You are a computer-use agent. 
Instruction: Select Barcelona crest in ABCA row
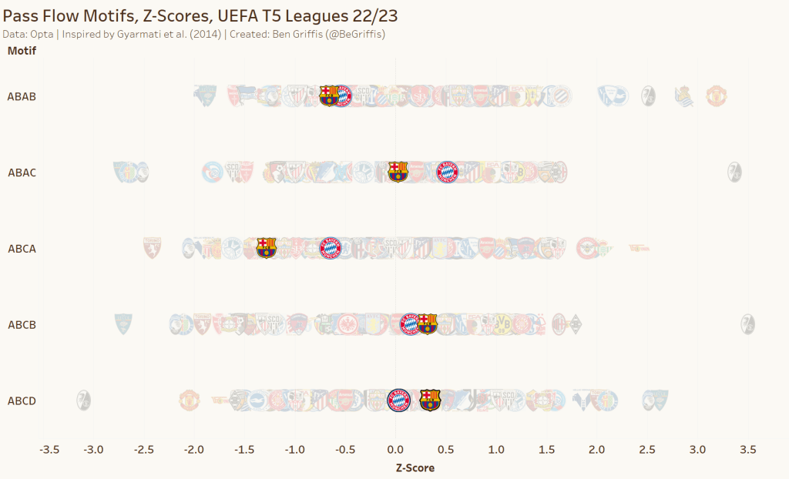[266, 248]
